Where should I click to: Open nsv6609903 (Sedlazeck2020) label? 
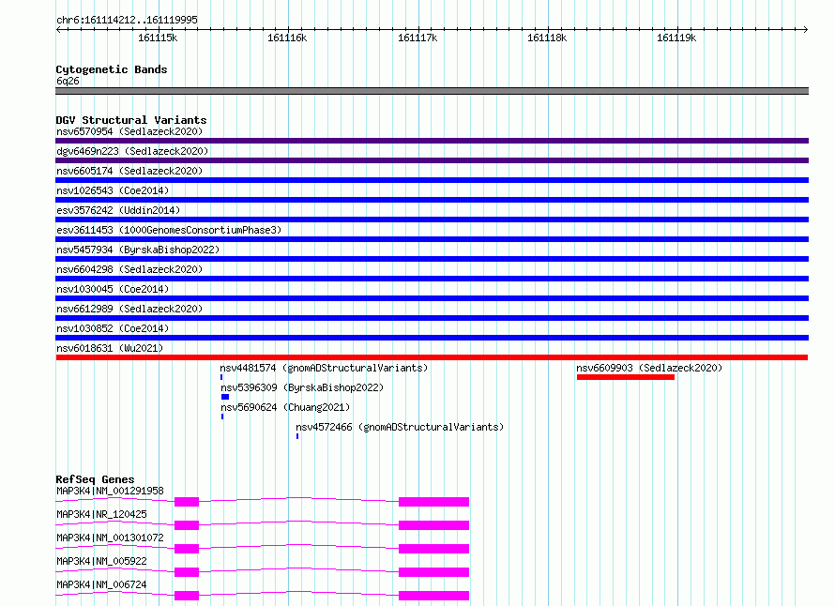[649, 368]
